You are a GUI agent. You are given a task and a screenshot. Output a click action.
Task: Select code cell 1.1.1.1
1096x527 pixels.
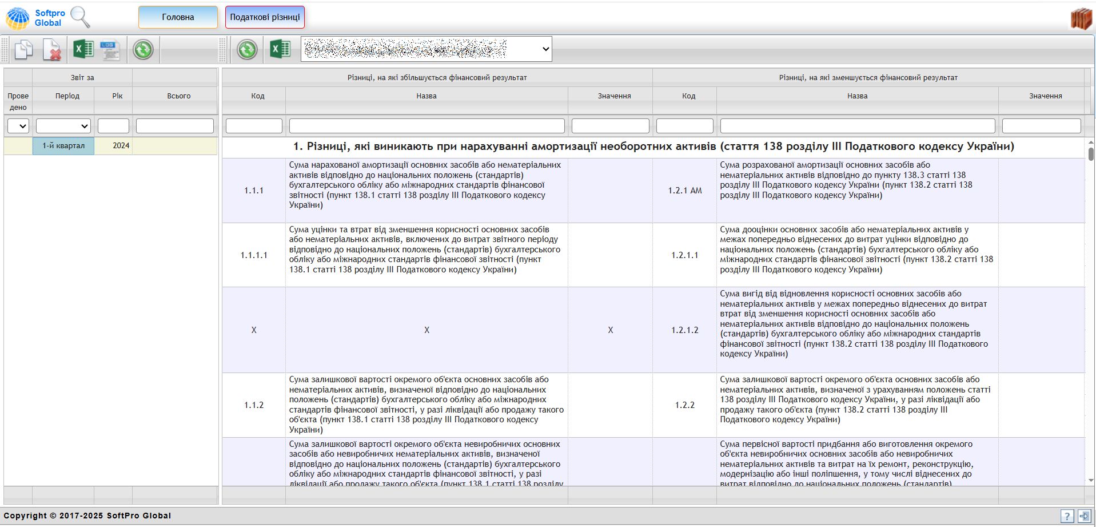click(x=254, y=255)
